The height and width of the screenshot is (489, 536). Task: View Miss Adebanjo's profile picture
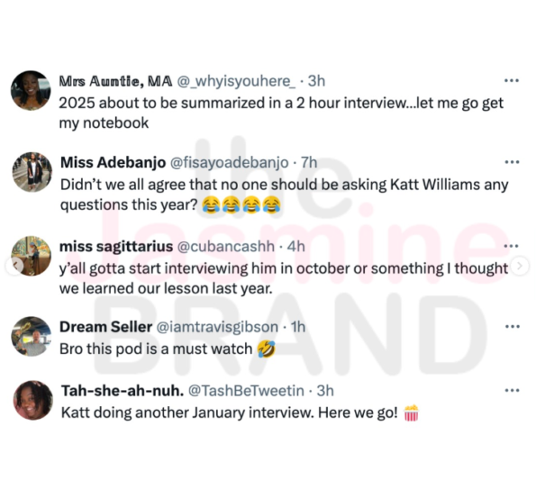32,172
